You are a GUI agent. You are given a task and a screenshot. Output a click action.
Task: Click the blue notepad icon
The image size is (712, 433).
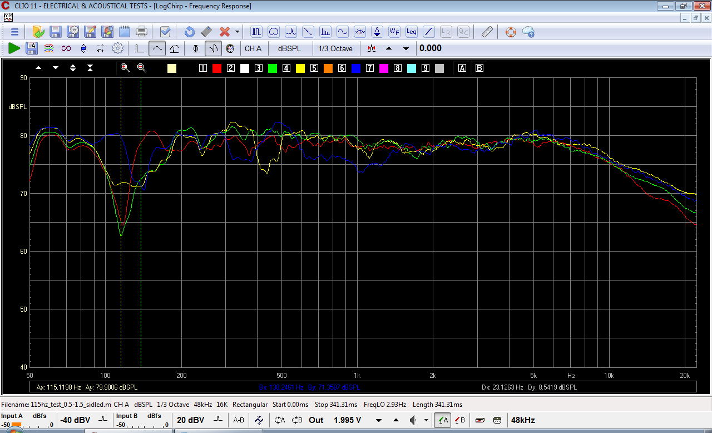(x=125, y=32)
